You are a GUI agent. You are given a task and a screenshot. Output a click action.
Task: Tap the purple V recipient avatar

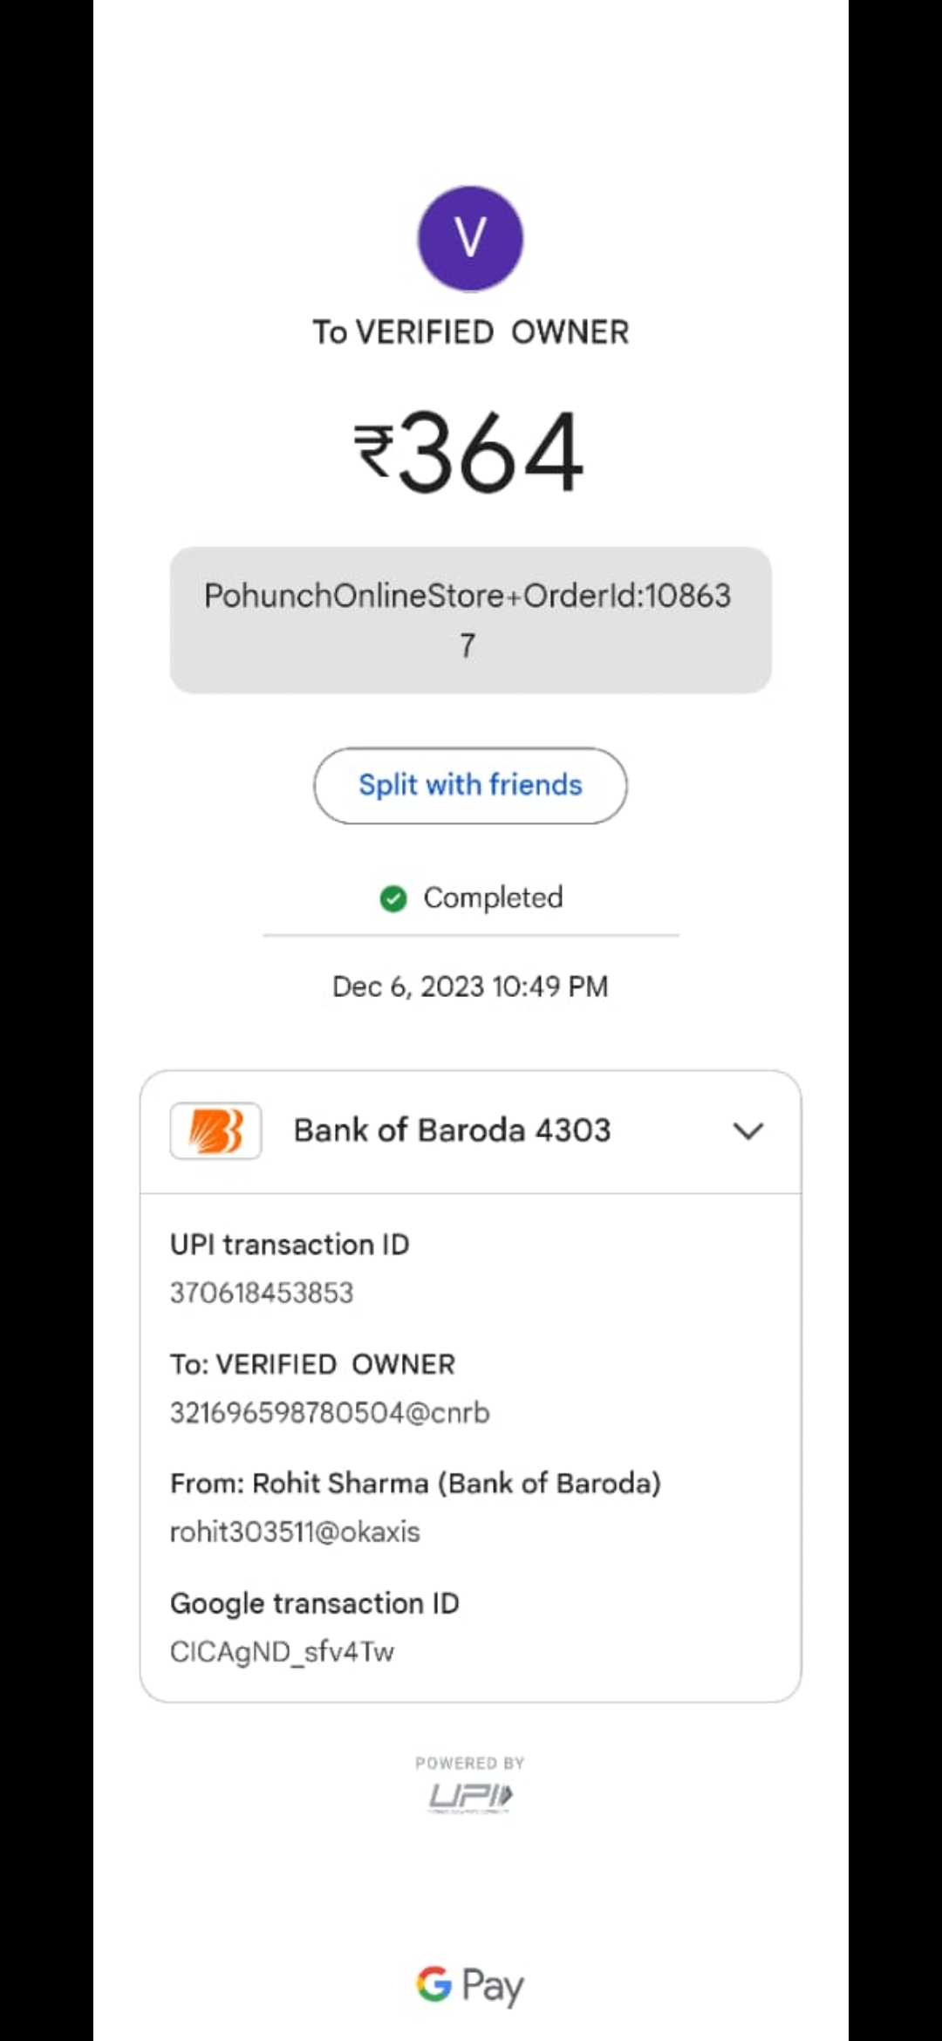[470, 238]
